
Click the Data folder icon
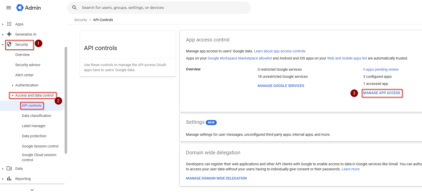click(x=9, y=168)
